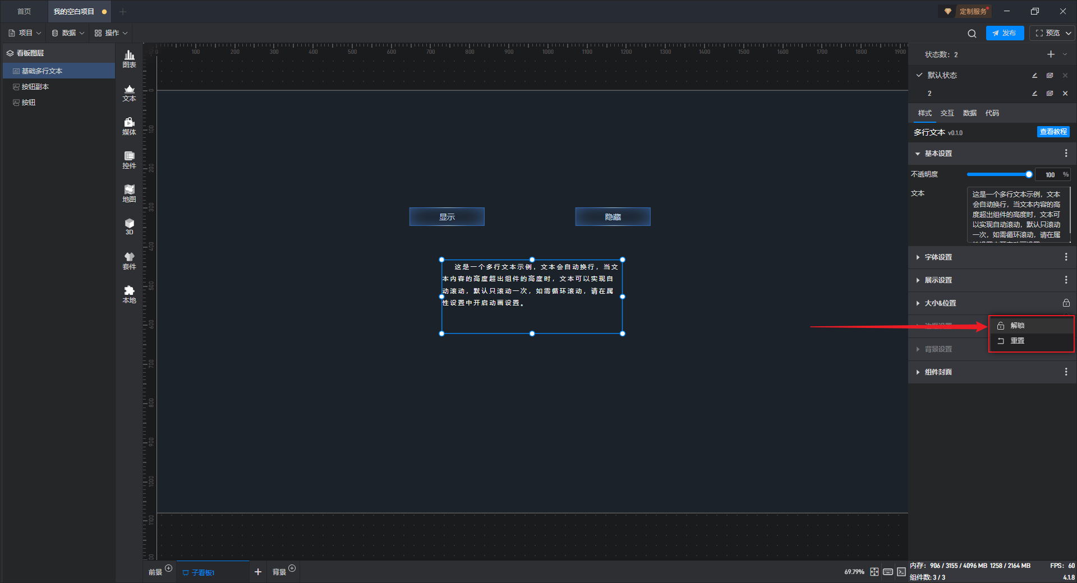Open the 图表 chart components panel
The image size is (1077, 583).
pos(129,58)
